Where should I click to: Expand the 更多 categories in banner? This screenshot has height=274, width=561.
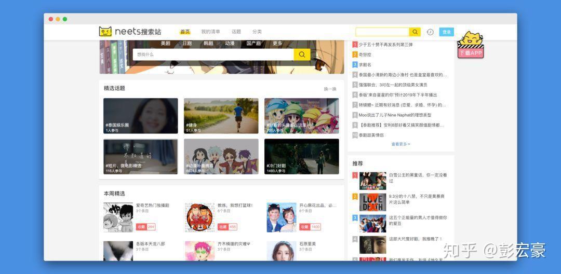click(x=277, y=43)
